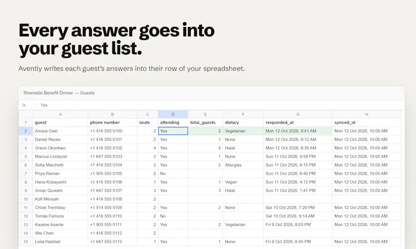The image size is (416, 249).
Task: Select the Daniel Reyes cell
Action: click(60, 139)
